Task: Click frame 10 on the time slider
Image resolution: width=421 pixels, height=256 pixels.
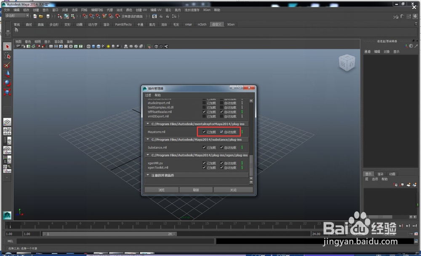Action: pos(137,224)
